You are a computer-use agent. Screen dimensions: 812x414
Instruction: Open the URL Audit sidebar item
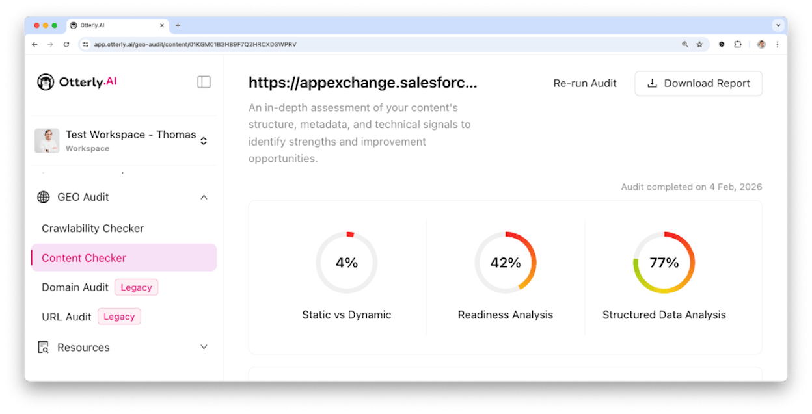[x=66, y=317]
